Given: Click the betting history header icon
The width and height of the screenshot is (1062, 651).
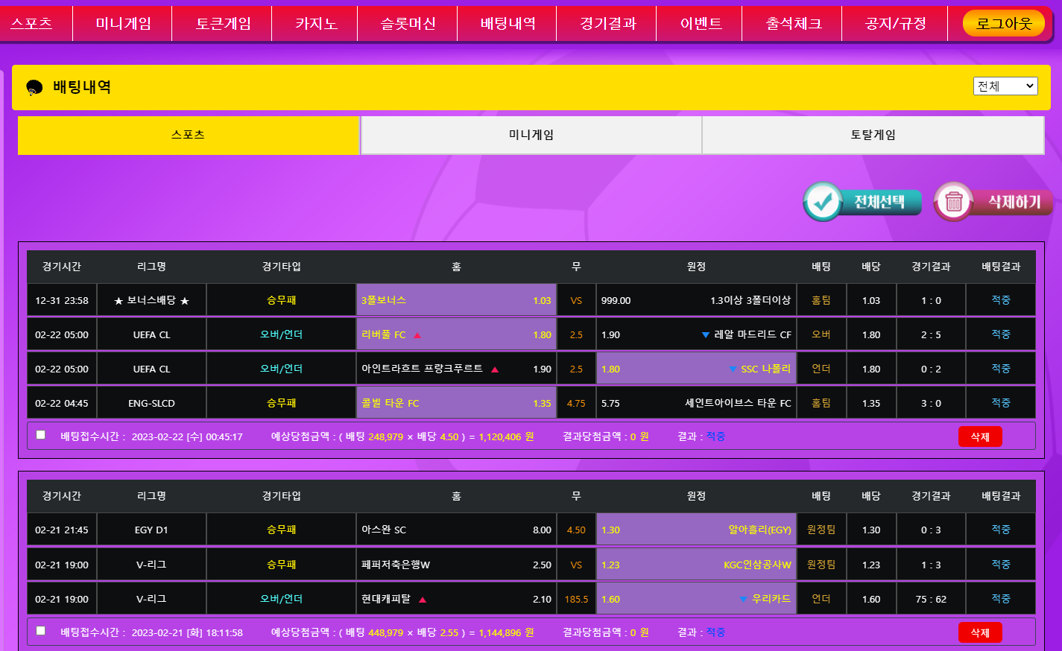Looking at the screenshot, I should (34, 88).
